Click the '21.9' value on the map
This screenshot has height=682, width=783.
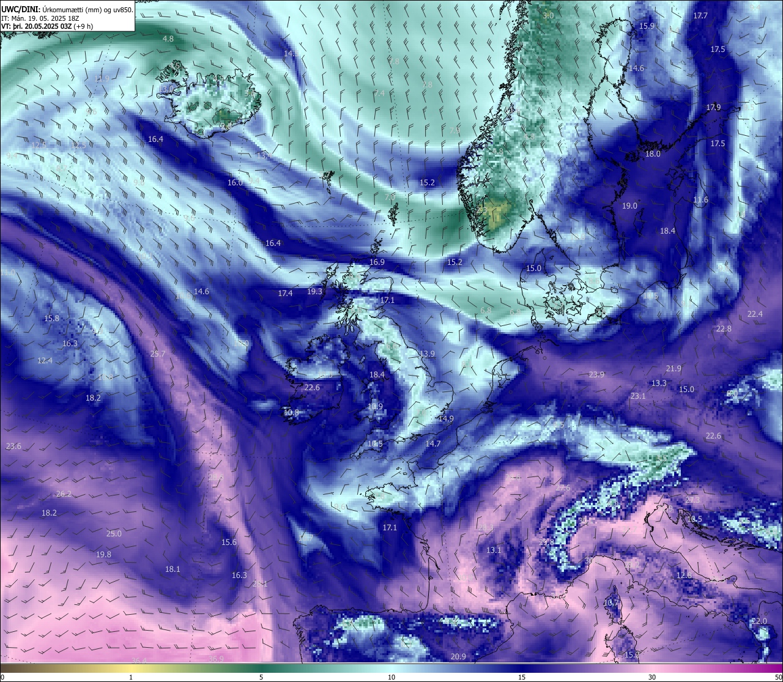click(x=674, y=369)
